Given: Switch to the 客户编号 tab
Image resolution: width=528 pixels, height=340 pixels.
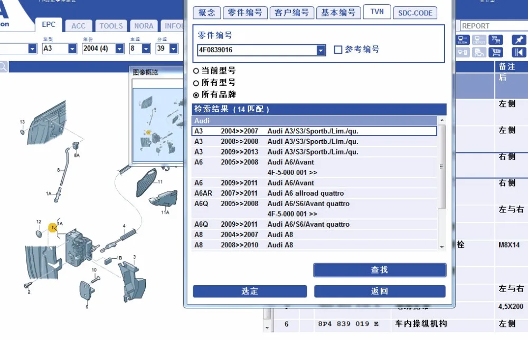Looking at the screenshot, I should [x=292, y=13].
